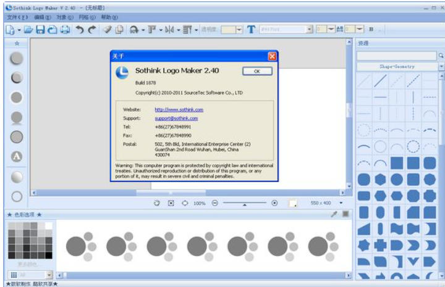
Task: Click the Open file folder icon
Action: [x=28, y=29]
